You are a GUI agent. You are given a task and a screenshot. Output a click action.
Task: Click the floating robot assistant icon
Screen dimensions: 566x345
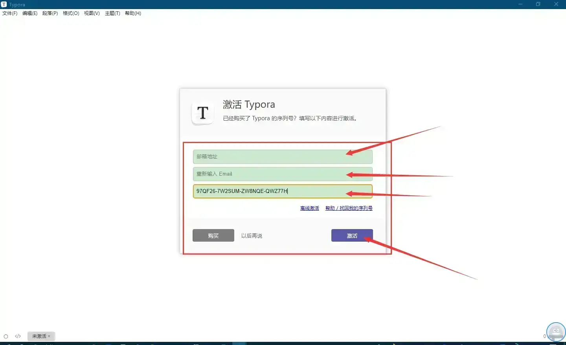556,332
